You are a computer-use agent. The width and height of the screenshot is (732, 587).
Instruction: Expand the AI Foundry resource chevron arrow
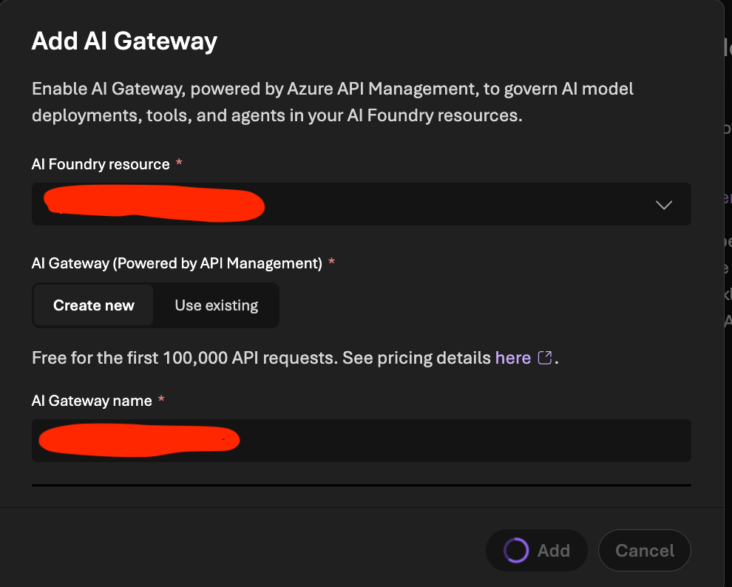coord(663,205)
